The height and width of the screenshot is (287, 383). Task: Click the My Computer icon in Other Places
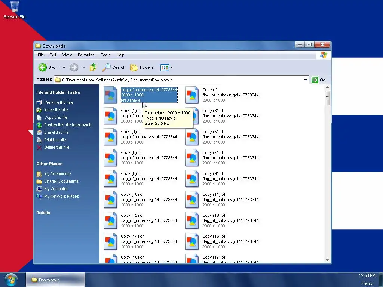tap(39, 189)
